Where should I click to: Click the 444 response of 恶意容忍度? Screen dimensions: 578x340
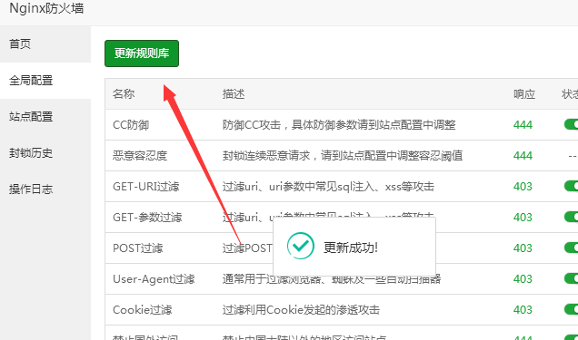[523, 156]
